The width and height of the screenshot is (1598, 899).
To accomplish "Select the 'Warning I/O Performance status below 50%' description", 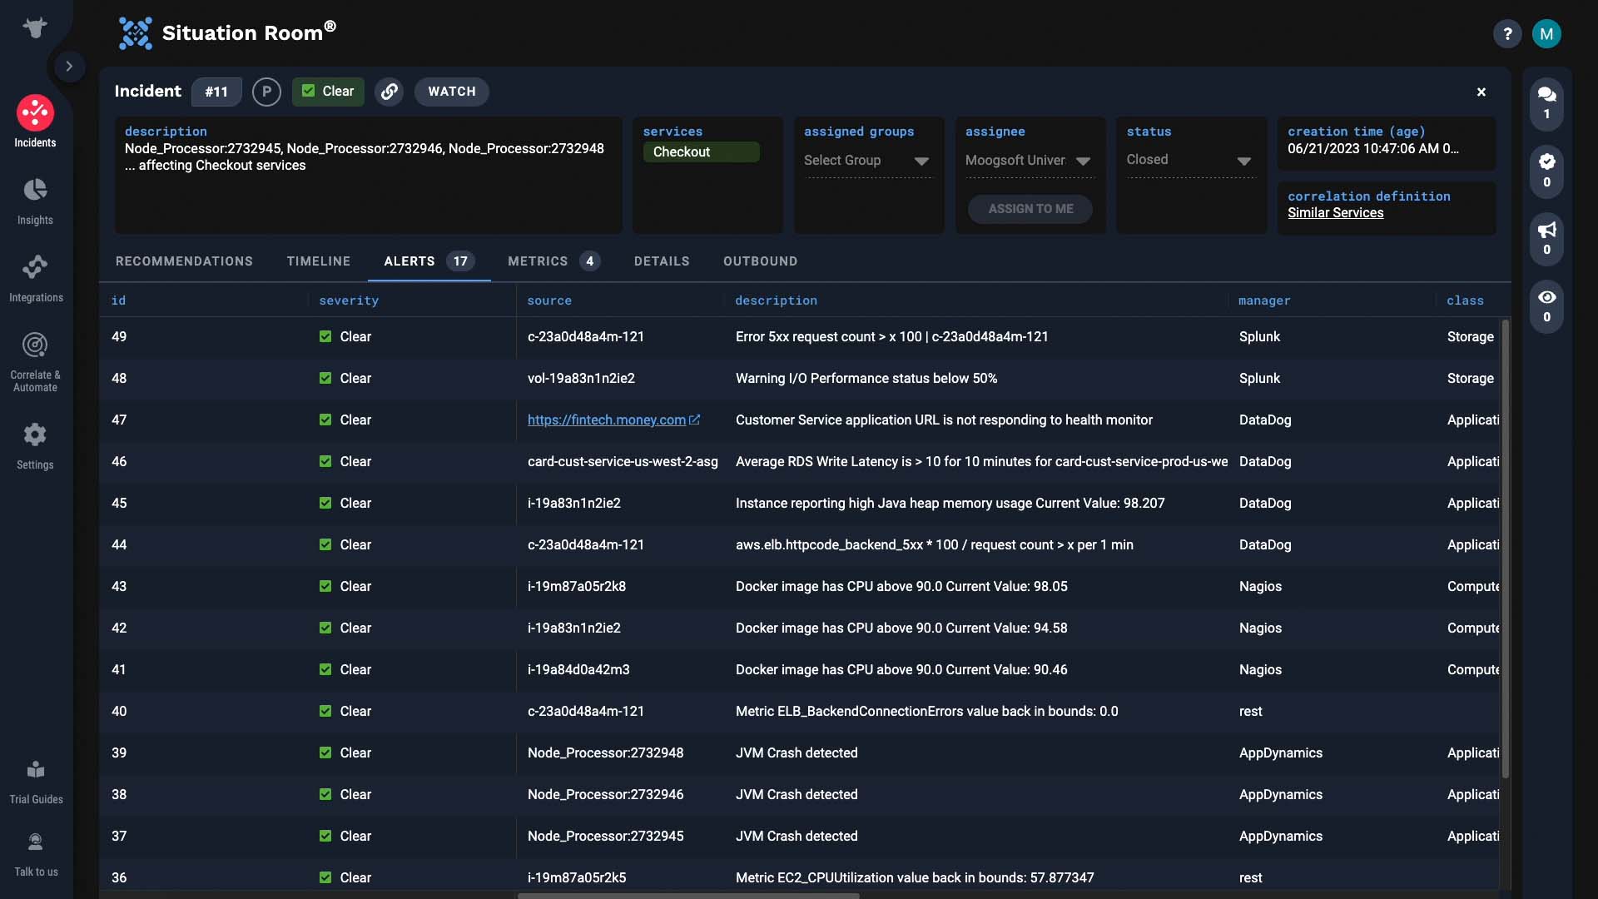I will [x=866, y=379].
